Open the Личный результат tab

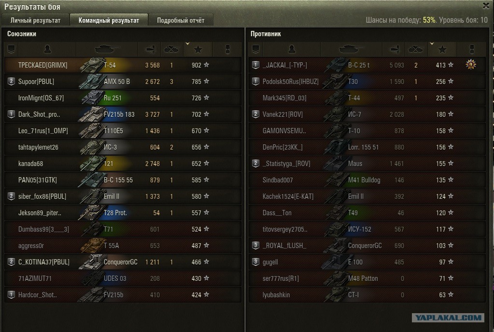[x=35, y=20]
